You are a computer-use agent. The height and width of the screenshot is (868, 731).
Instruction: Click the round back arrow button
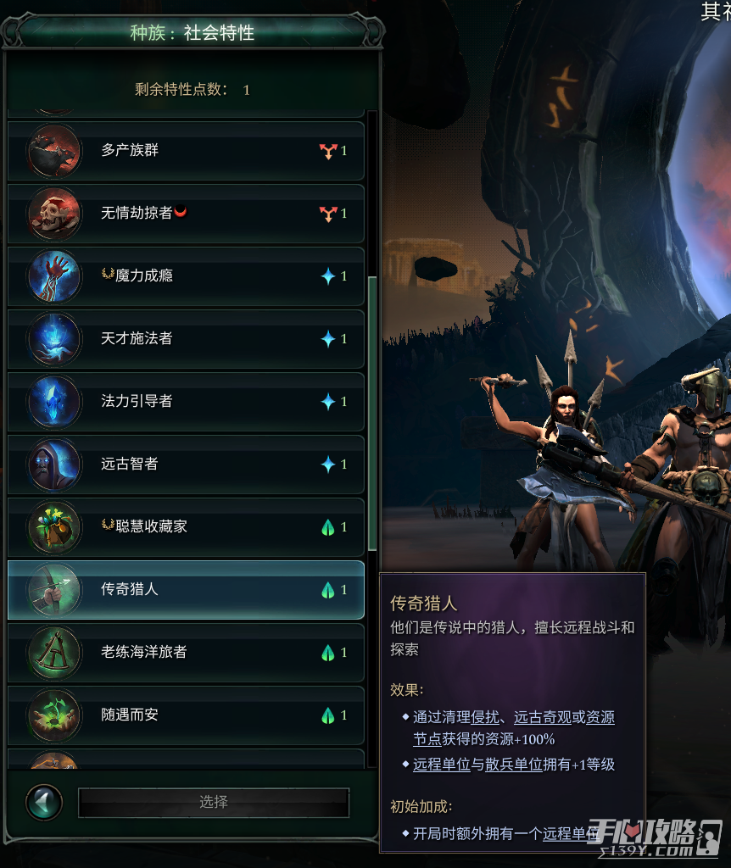[x=44, y=802]
